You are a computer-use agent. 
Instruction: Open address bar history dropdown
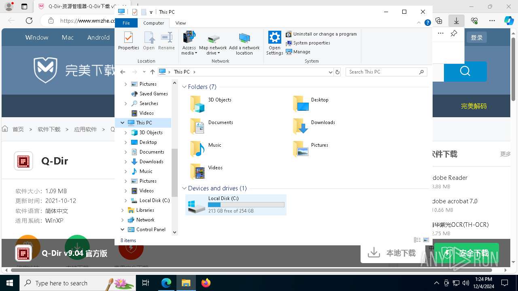pyautogui.click(x=331, y=72)
